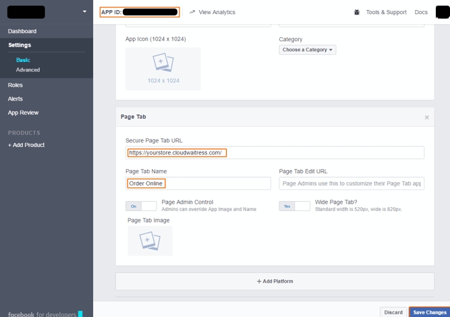Select Advanced under Settings
The width and height of the screenshot is (450, 317).
tap(28, 69)
